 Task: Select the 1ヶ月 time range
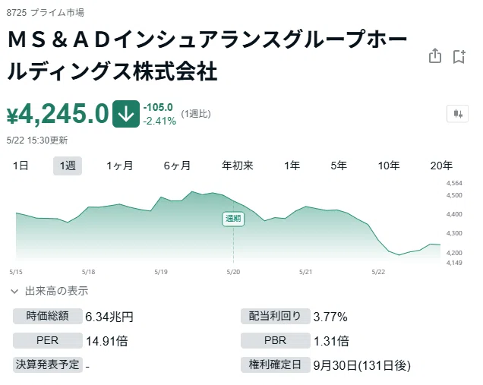pyautogui.click(x=119, y=166)
